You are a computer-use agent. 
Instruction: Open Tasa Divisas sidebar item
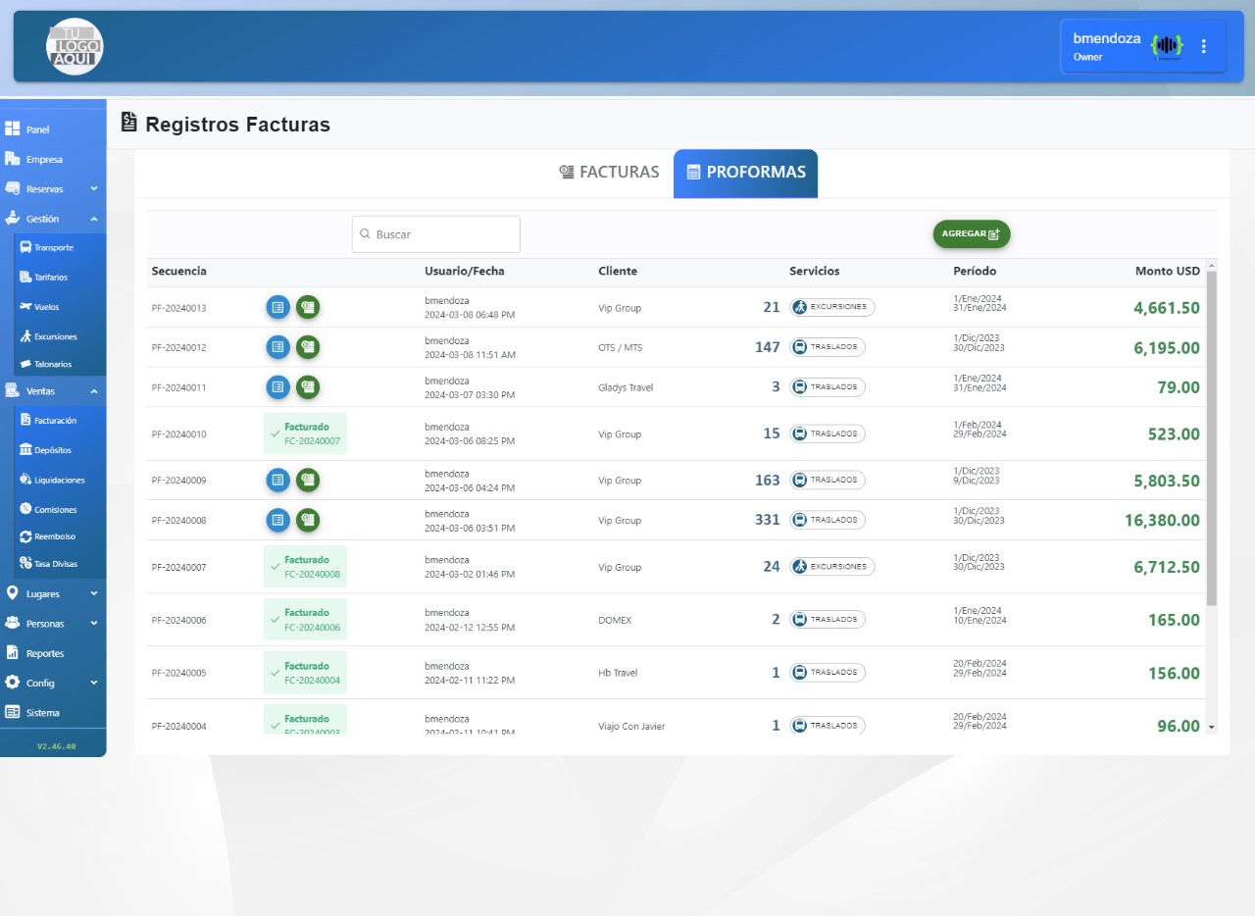[x=55, y=564]
